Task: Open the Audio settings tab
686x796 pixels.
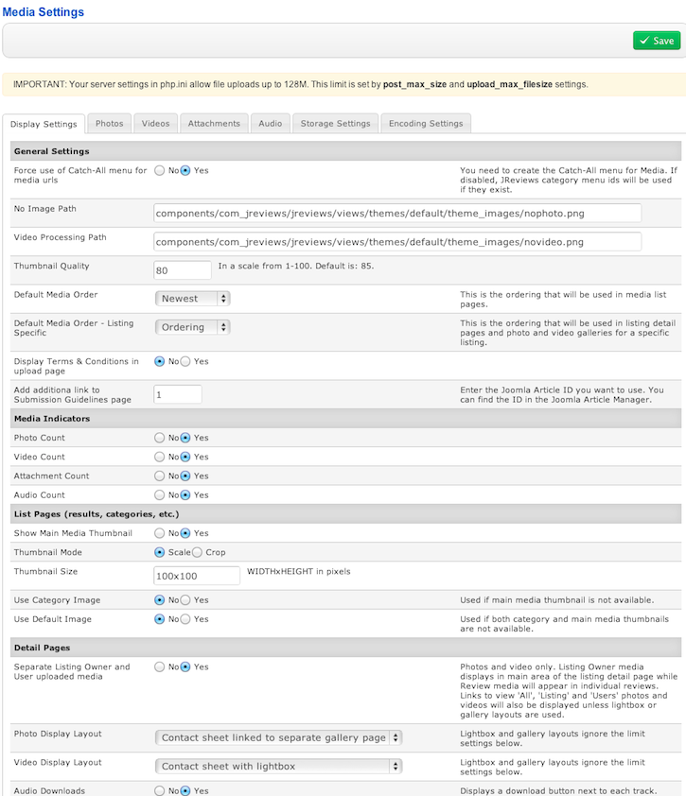Action: [x=270, y=124]
